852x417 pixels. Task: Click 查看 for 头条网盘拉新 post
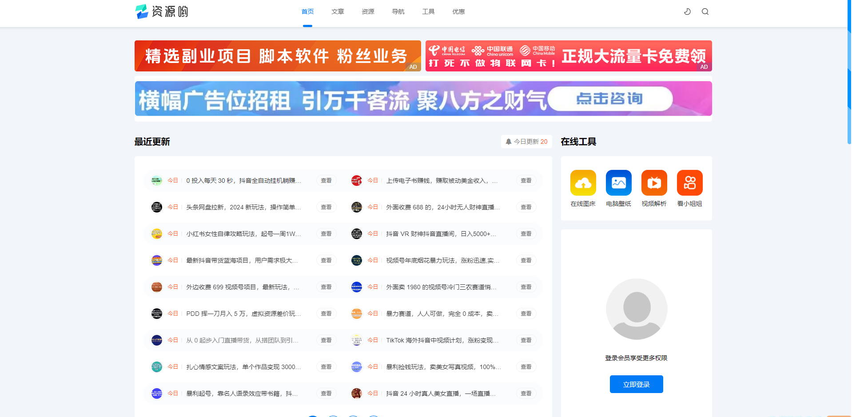(326, 207)
